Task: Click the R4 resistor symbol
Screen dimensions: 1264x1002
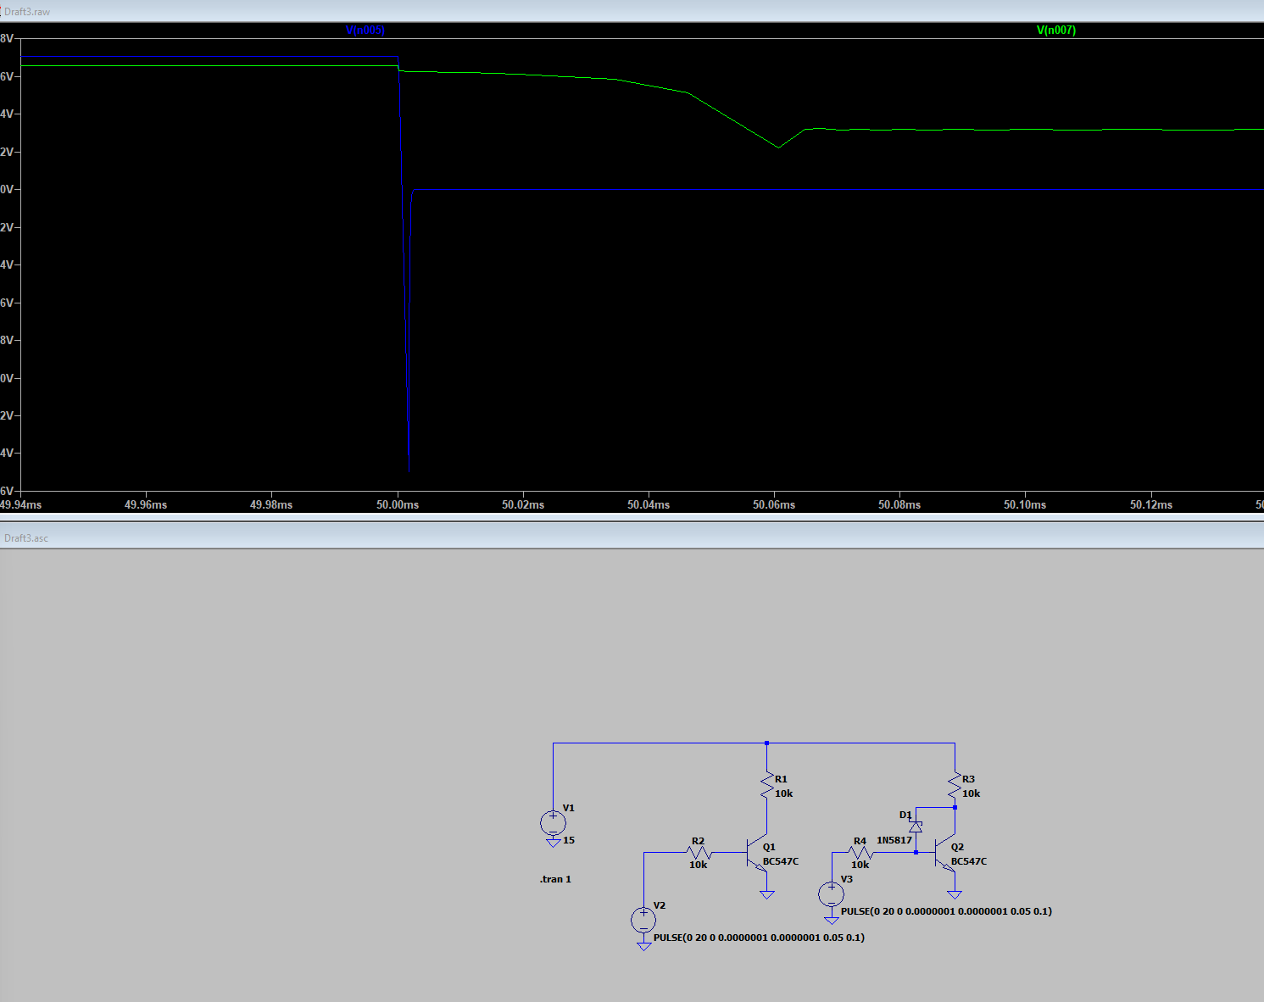Action: (860, 853)
